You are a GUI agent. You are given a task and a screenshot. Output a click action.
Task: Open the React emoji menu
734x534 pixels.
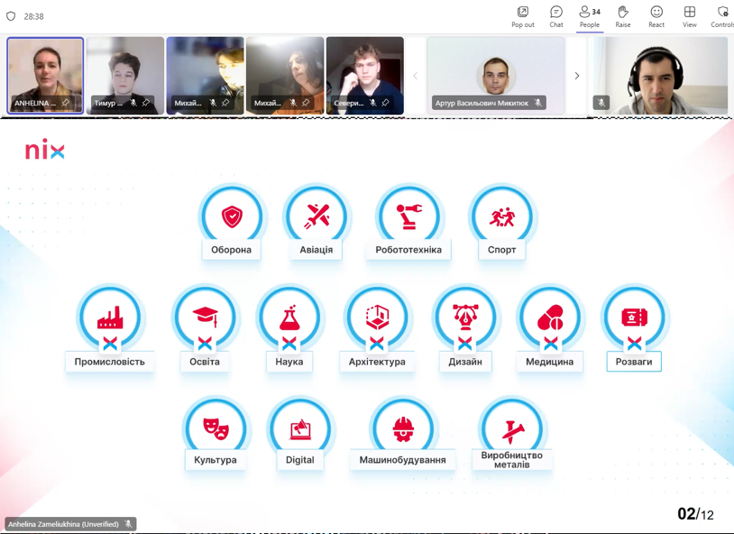tap(656, 15)
